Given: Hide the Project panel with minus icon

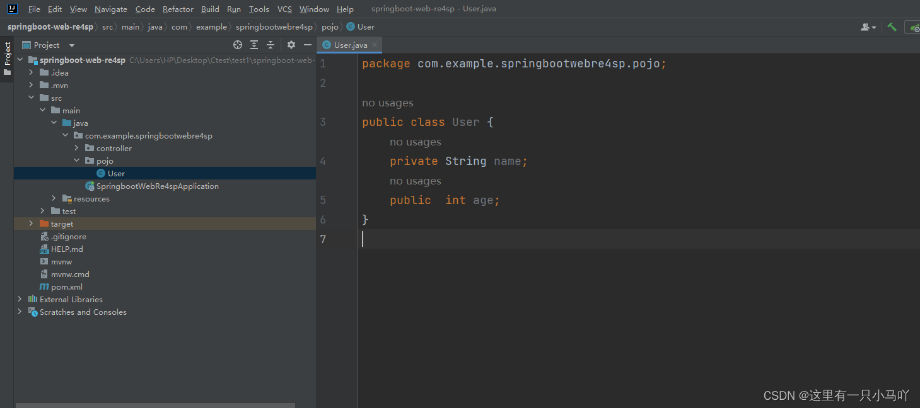Looking at the screenshot, I should click(308, 45).
